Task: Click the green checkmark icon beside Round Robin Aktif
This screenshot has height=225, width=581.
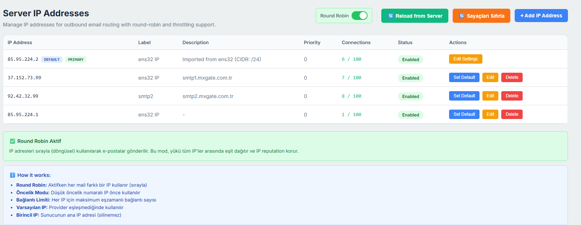Action: pos(13,141)
